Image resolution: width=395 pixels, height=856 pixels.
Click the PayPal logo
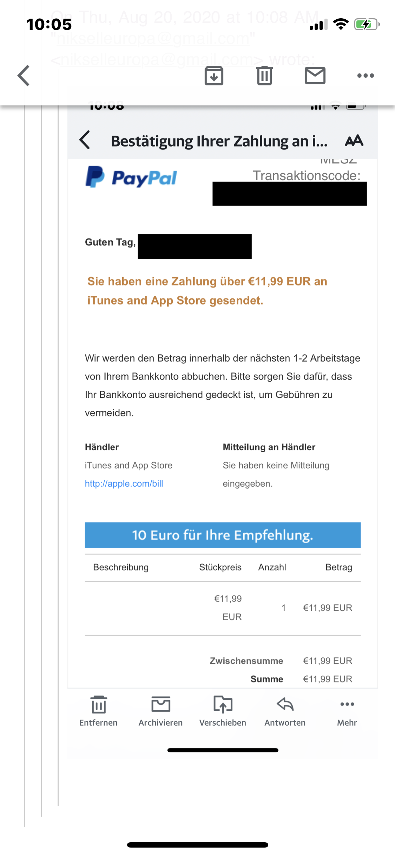131,177
